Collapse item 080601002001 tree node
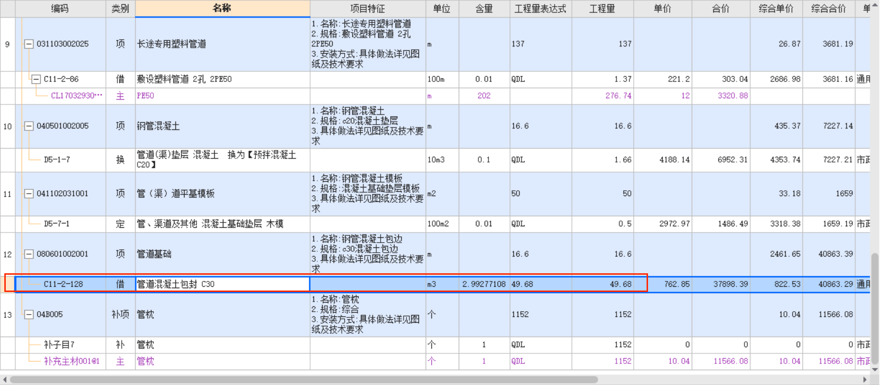Image resolution: width=880 pixels, height=385 pixels. [x=29, y=254]
